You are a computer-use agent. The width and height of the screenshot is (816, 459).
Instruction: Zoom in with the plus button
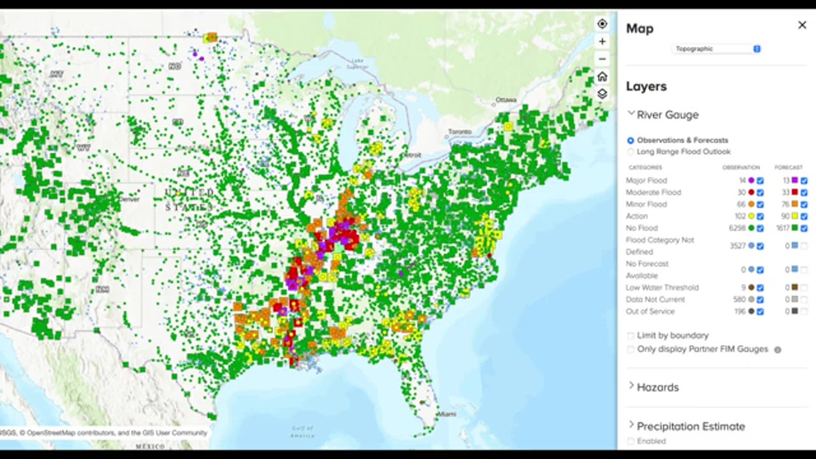tap(602, 41)
